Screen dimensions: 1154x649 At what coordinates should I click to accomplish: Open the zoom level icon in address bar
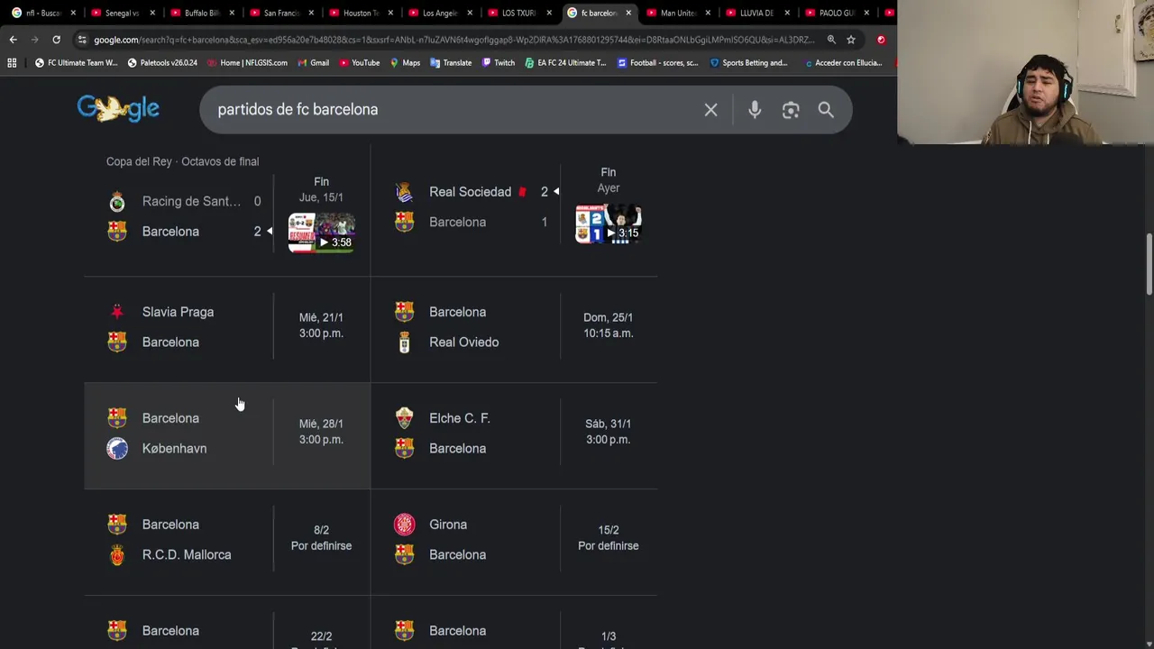pos(831,40)
